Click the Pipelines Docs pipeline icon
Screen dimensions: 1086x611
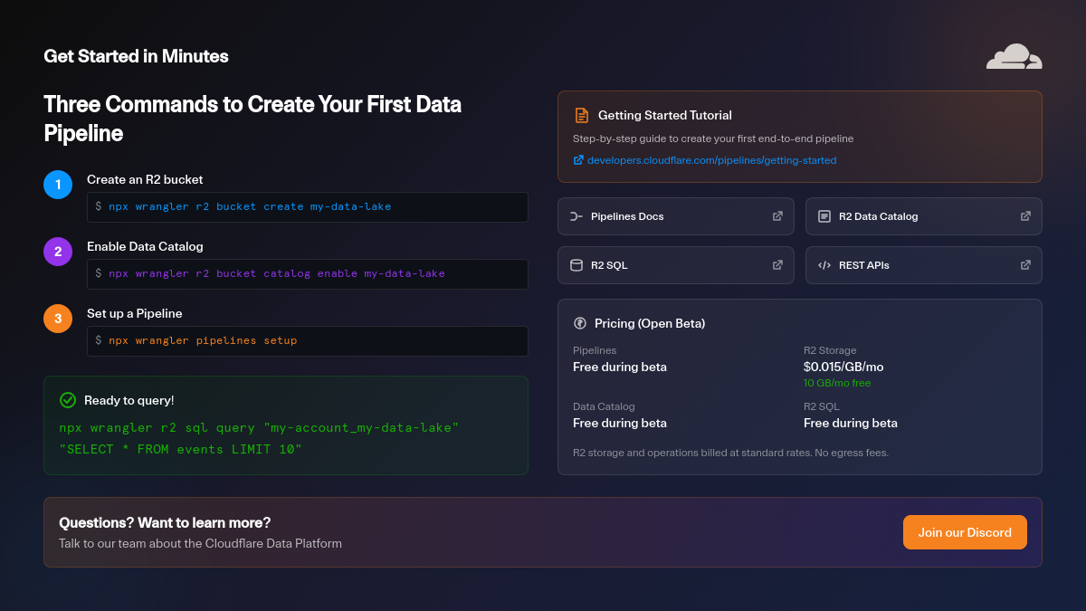(x=576, y=216)
